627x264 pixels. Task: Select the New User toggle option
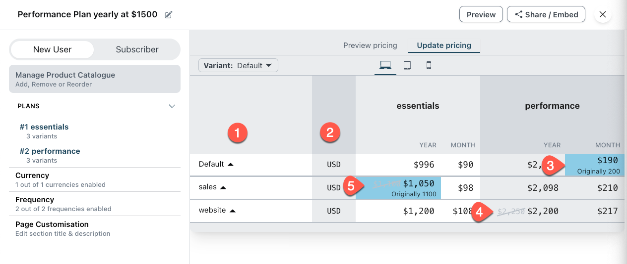click(x=52, y=49)
